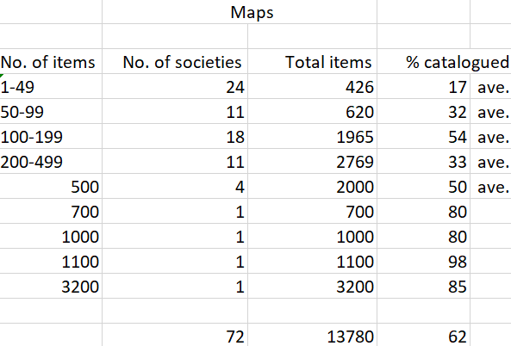This screenshot has width=511, height=346.
Task: Click the overall percent cell 62
Action: [424, 336]
